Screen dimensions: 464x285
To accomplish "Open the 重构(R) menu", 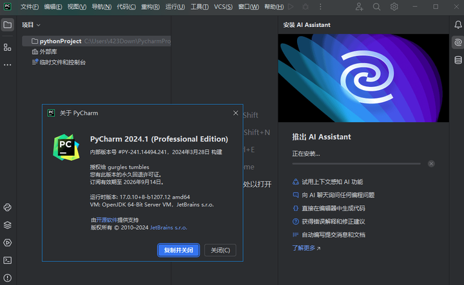I will [150, 6].
